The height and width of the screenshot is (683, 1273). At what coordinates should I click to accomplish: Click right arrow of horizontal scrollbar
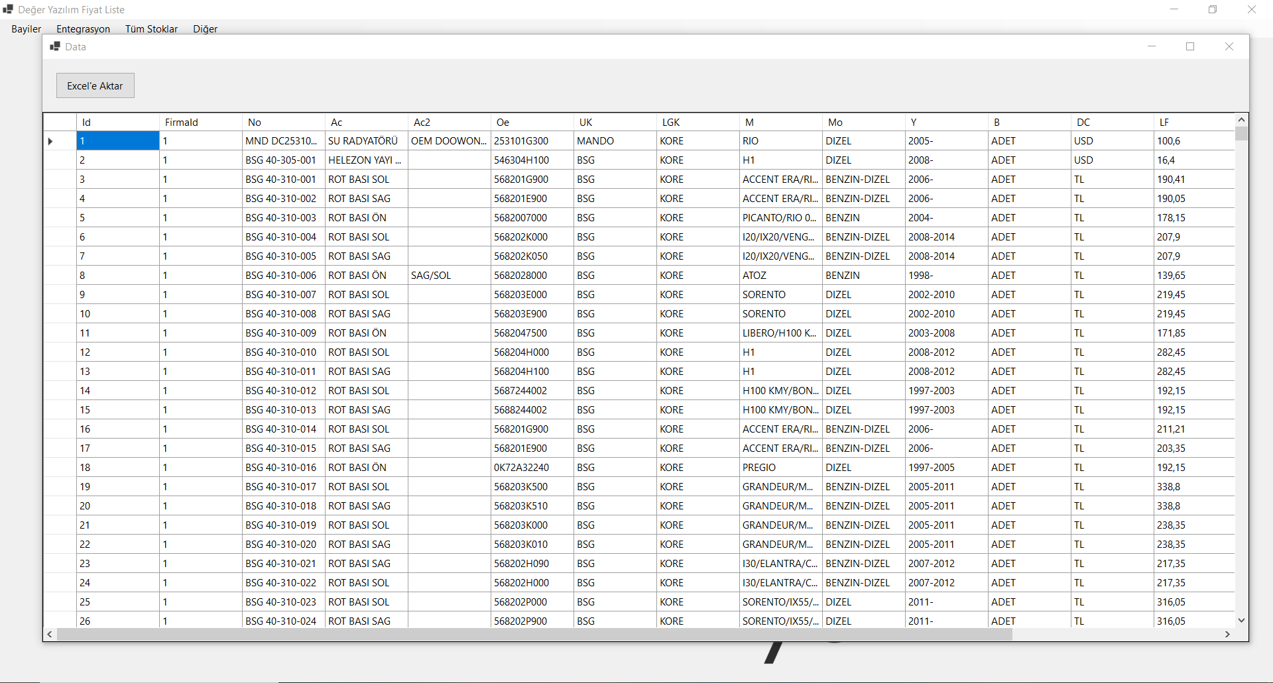click(1227, 634)
